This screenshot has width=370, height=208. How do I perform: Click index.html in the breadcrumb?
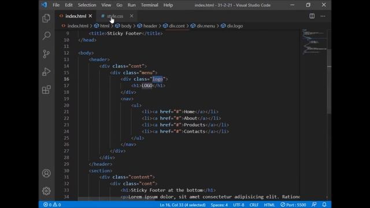pos(77,26)
